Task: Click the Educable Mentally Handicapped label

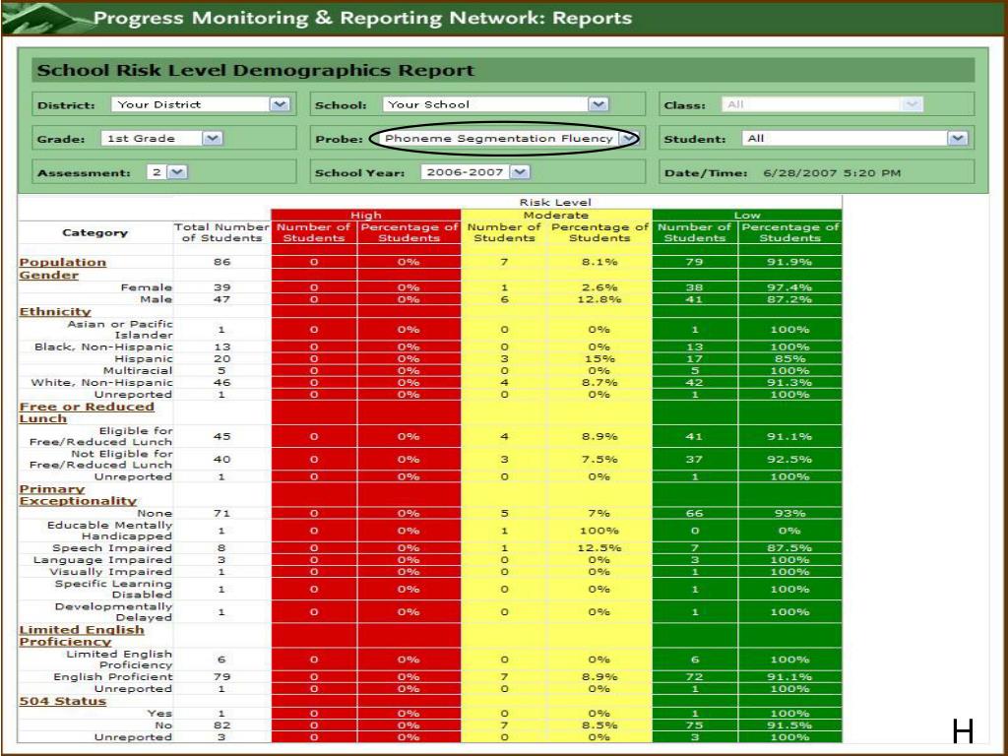Action: [x=110, y=531]
